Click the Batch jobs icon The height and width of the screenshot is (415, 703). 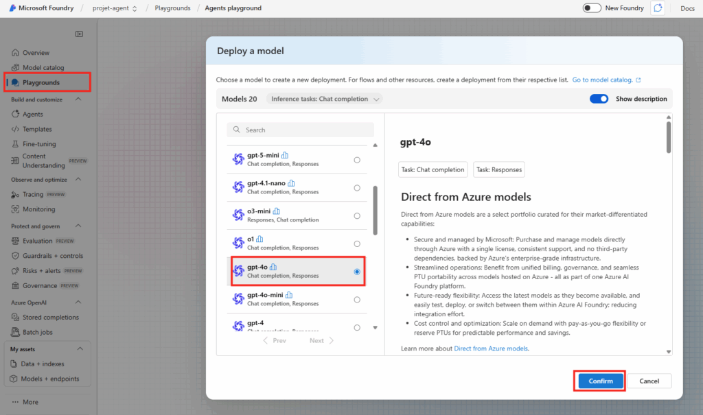(x=16, y=333)
